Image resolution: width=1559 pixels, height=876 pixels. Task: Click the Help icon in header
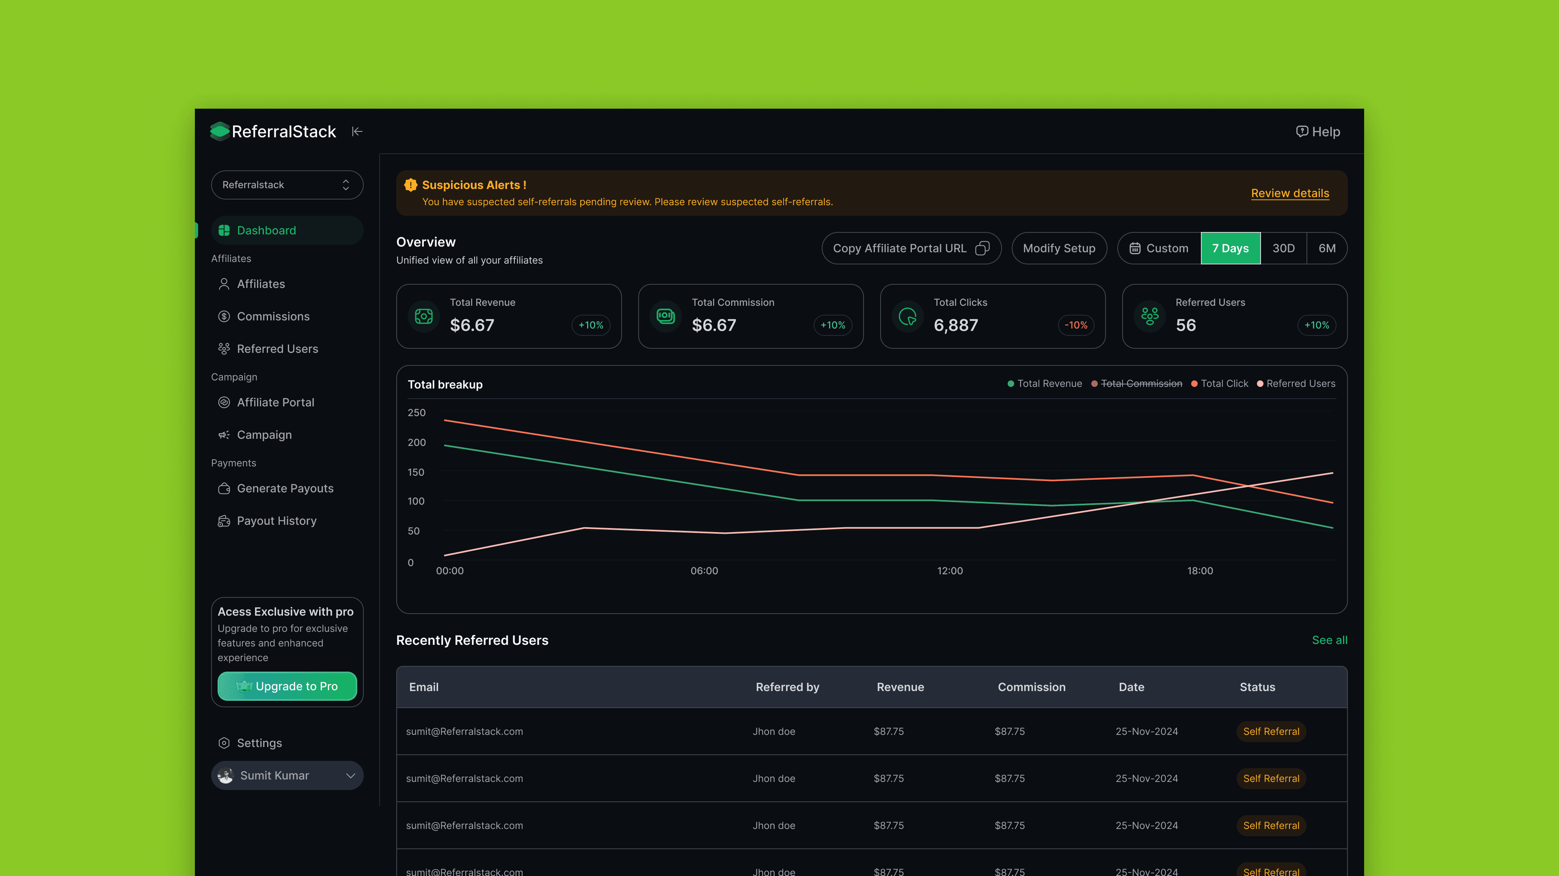1302,131
